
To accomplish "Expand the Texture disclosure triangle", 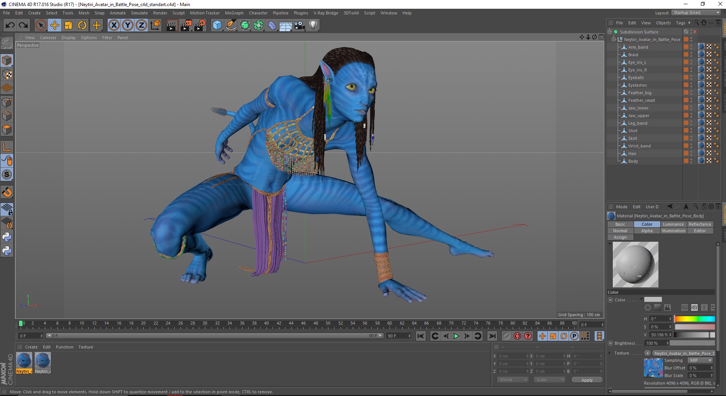I will (x=610, y=353).
